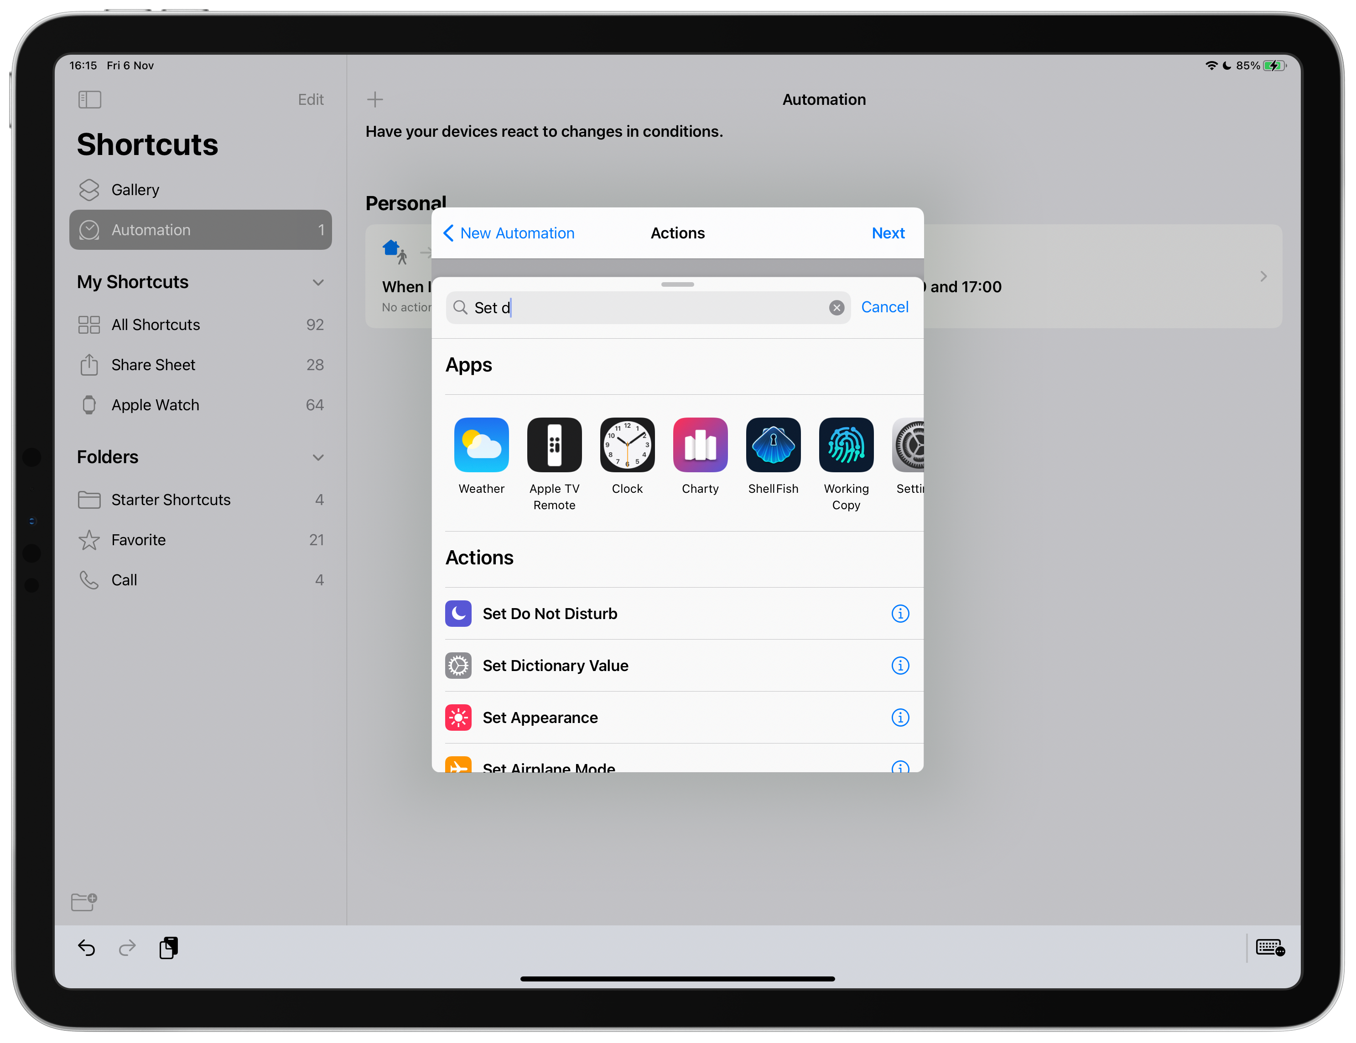
Task: Open the Clock app actions
Action: pyautogui.click(x=627, y=445)
